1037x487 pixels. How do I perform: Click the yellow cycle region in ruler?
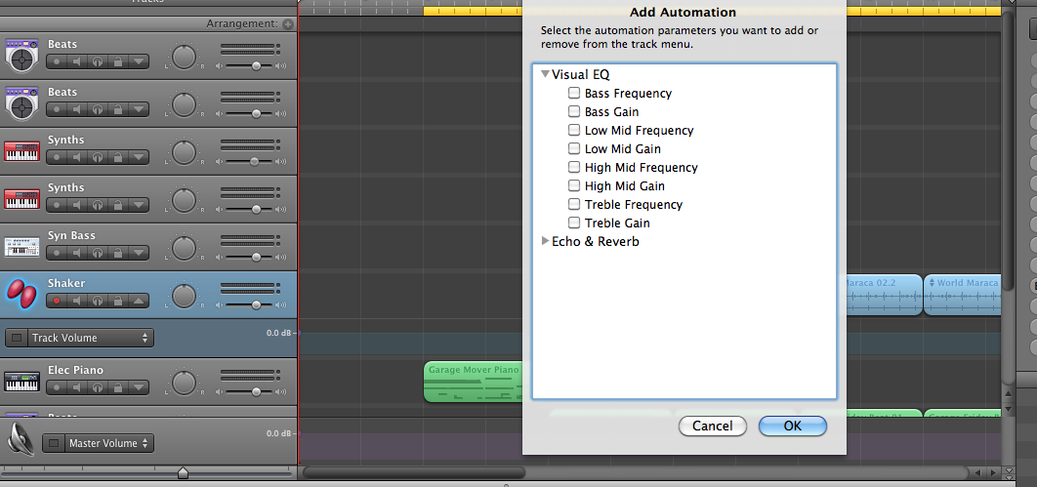(x=474, y=12)
